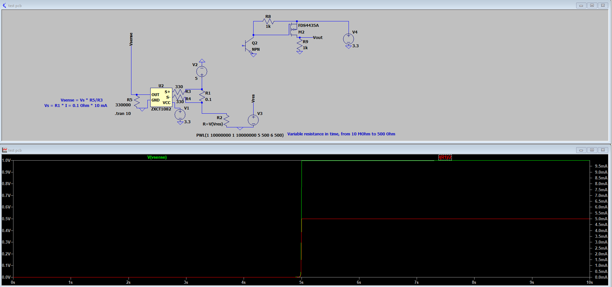Click the R1 0.1 ohm sense resistor
This screenshot has width=612, height=287.
[202, 96]
